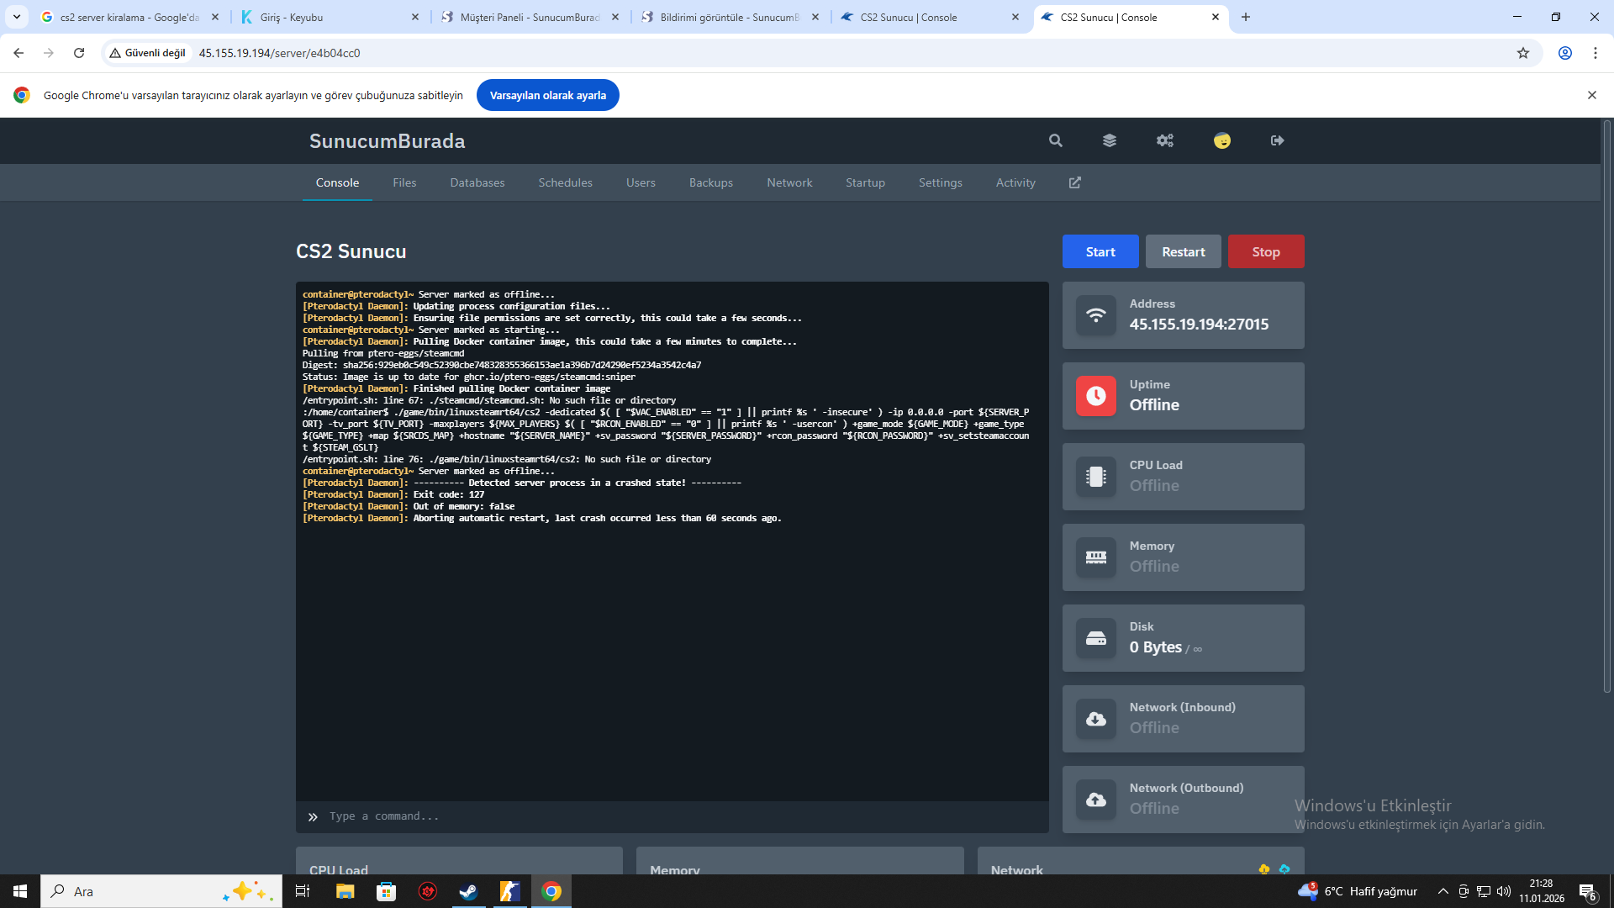Viewport: 1614px width, 908px height.
Task: Click the red clock icon in Uptime card
Action: click(x=1096, y=396)
